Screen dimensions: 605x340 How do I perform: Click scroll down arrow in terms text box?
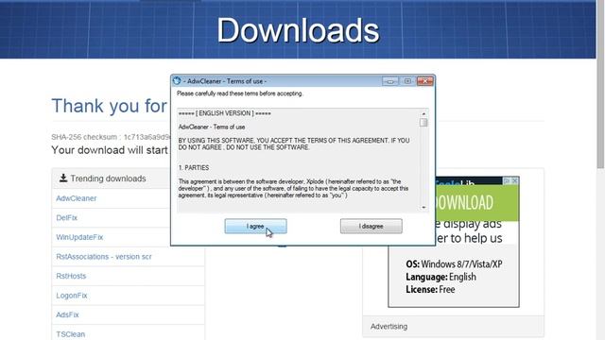(x=423, y=208)
